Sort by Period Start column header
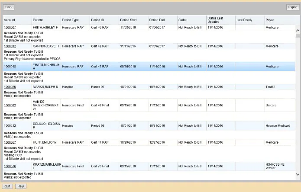The width and height of the screenshot is (301, 192). [133, 20]
